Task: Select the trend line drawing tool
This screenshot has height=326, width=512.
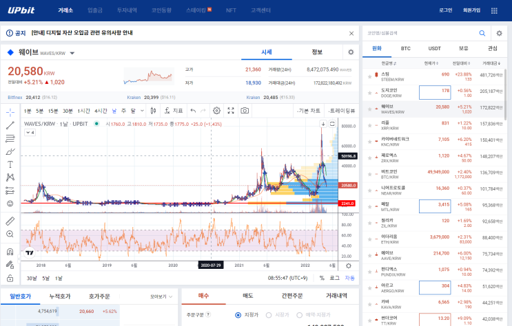Action: pos(10,125)
